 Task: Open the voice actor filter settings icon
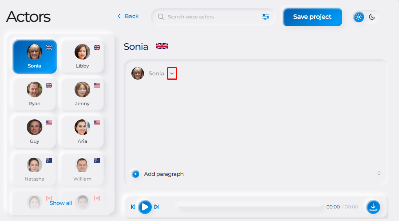point(265,17)
